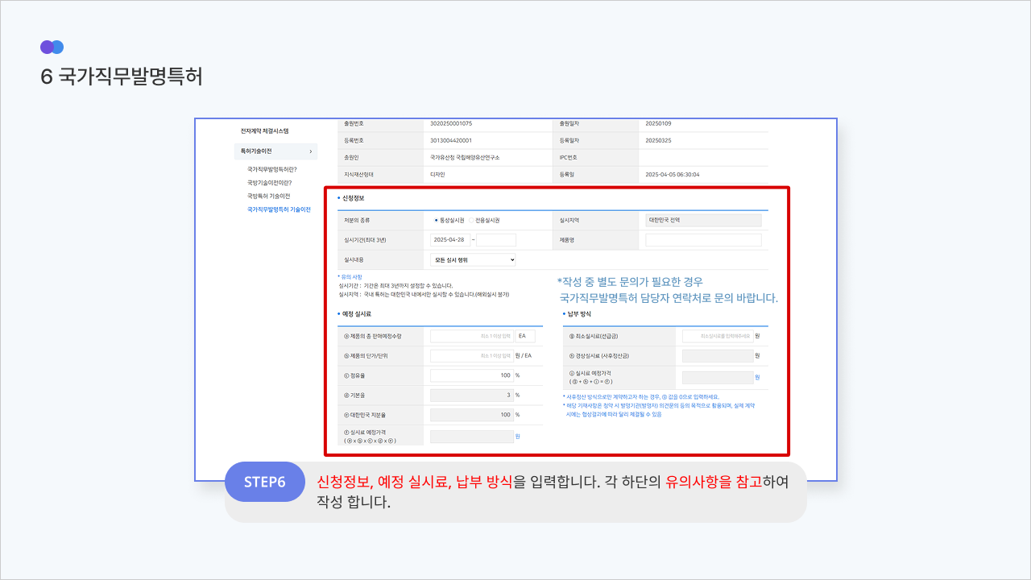
Task: Click the start date field 2025-04-28
Action: click(x=450, y=240)
